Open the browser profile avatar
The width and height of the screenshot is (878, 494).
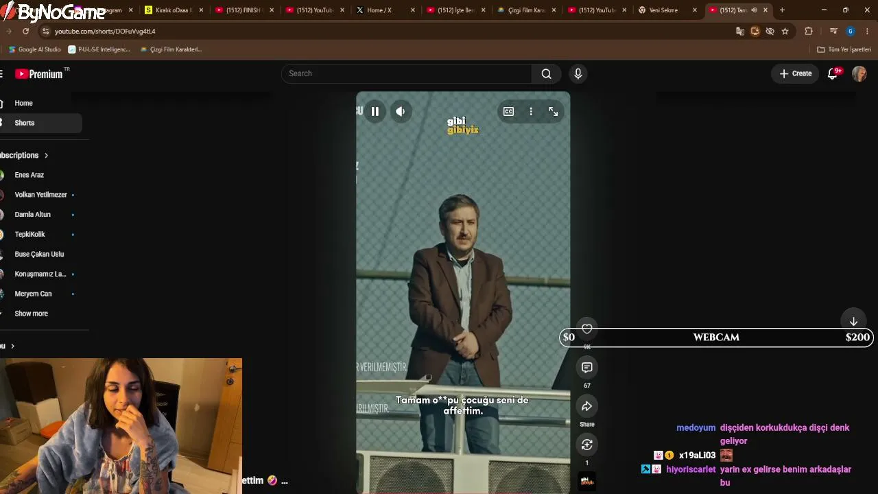(x=851, y=31)
